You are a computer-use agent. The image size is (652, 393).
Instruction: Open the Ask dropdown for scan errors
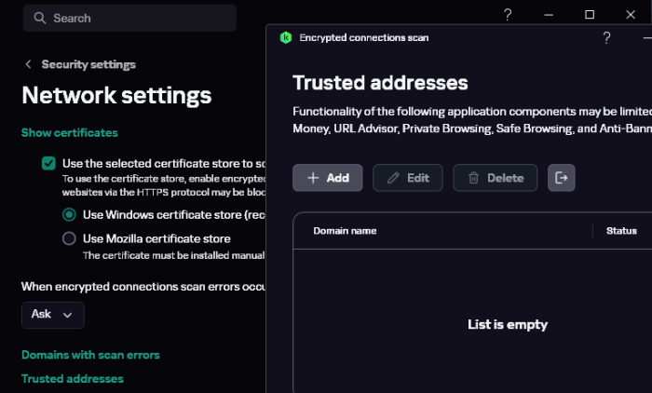pos(52,315)
